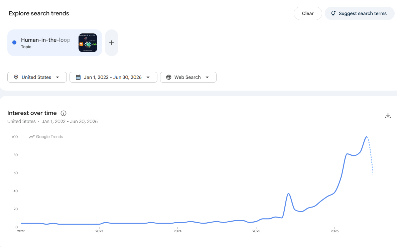Click the 60 label on the y-axis
Image resolution: width=397 pixels, height=247 pixels.
(16, 173)
